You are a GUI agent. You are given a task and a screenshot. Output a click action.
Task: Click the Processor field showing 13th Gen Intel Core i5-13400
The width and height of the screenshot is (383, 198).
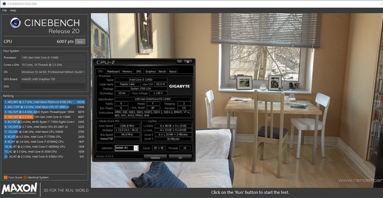tap(53, 57)
